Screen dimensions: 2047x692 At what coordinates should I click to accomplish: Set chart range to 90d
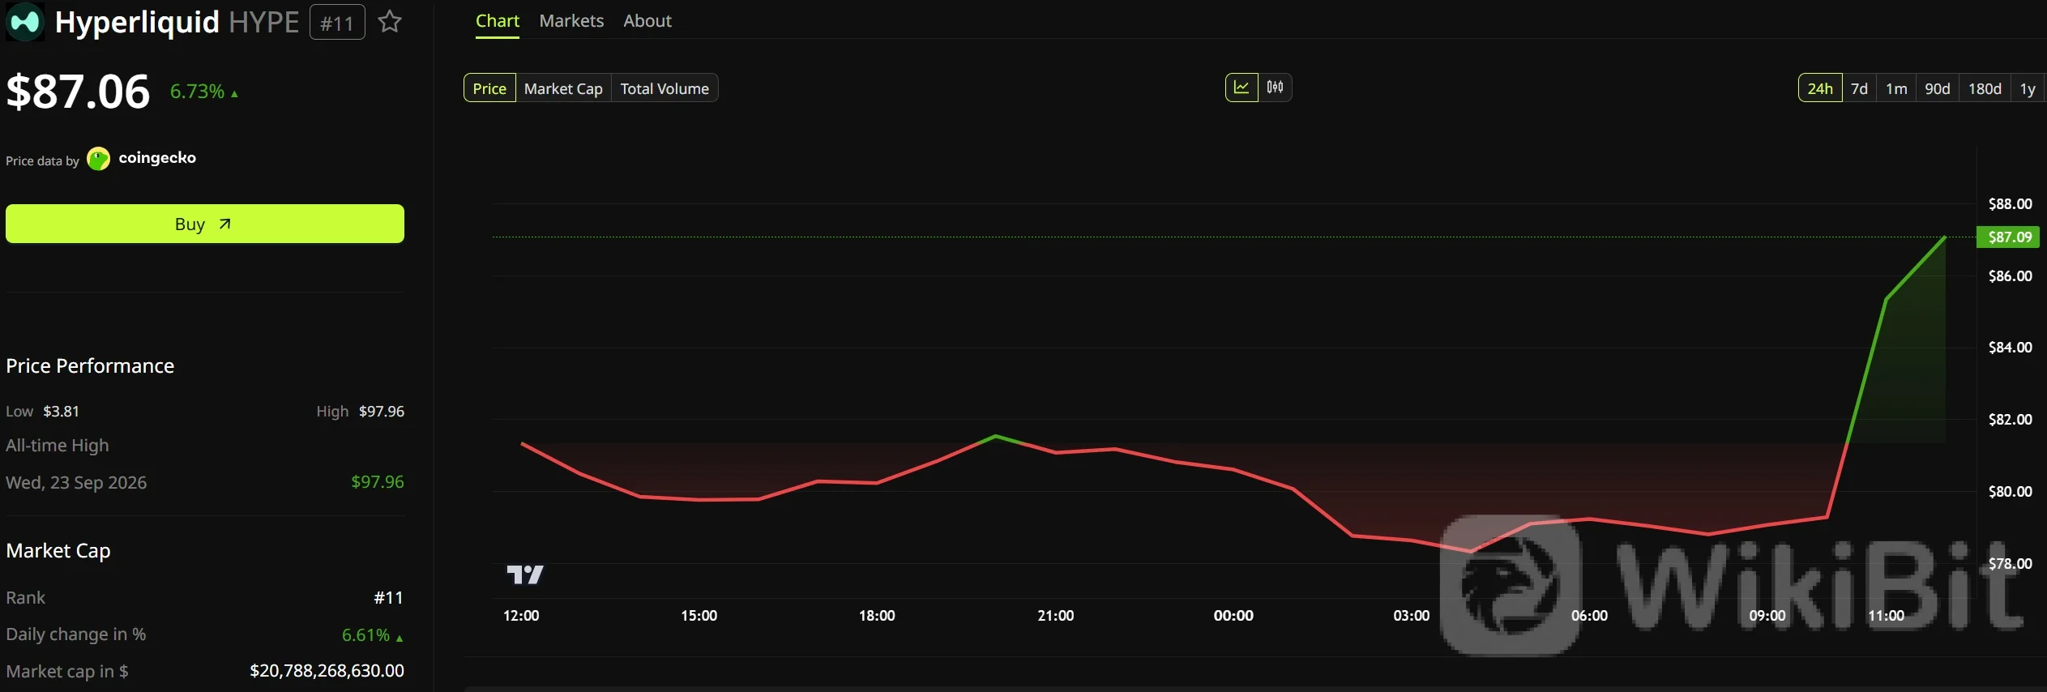pyautogui.click(x=1938, y=88)
